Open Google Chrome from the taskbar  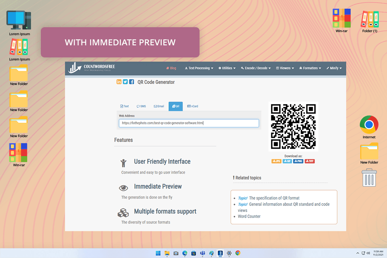[x=238, y=253]
